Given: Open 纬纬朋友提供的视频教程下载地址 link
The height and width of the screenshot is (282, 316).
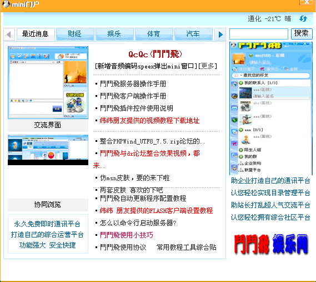Looking at the screenshot, I should (149, 121).
